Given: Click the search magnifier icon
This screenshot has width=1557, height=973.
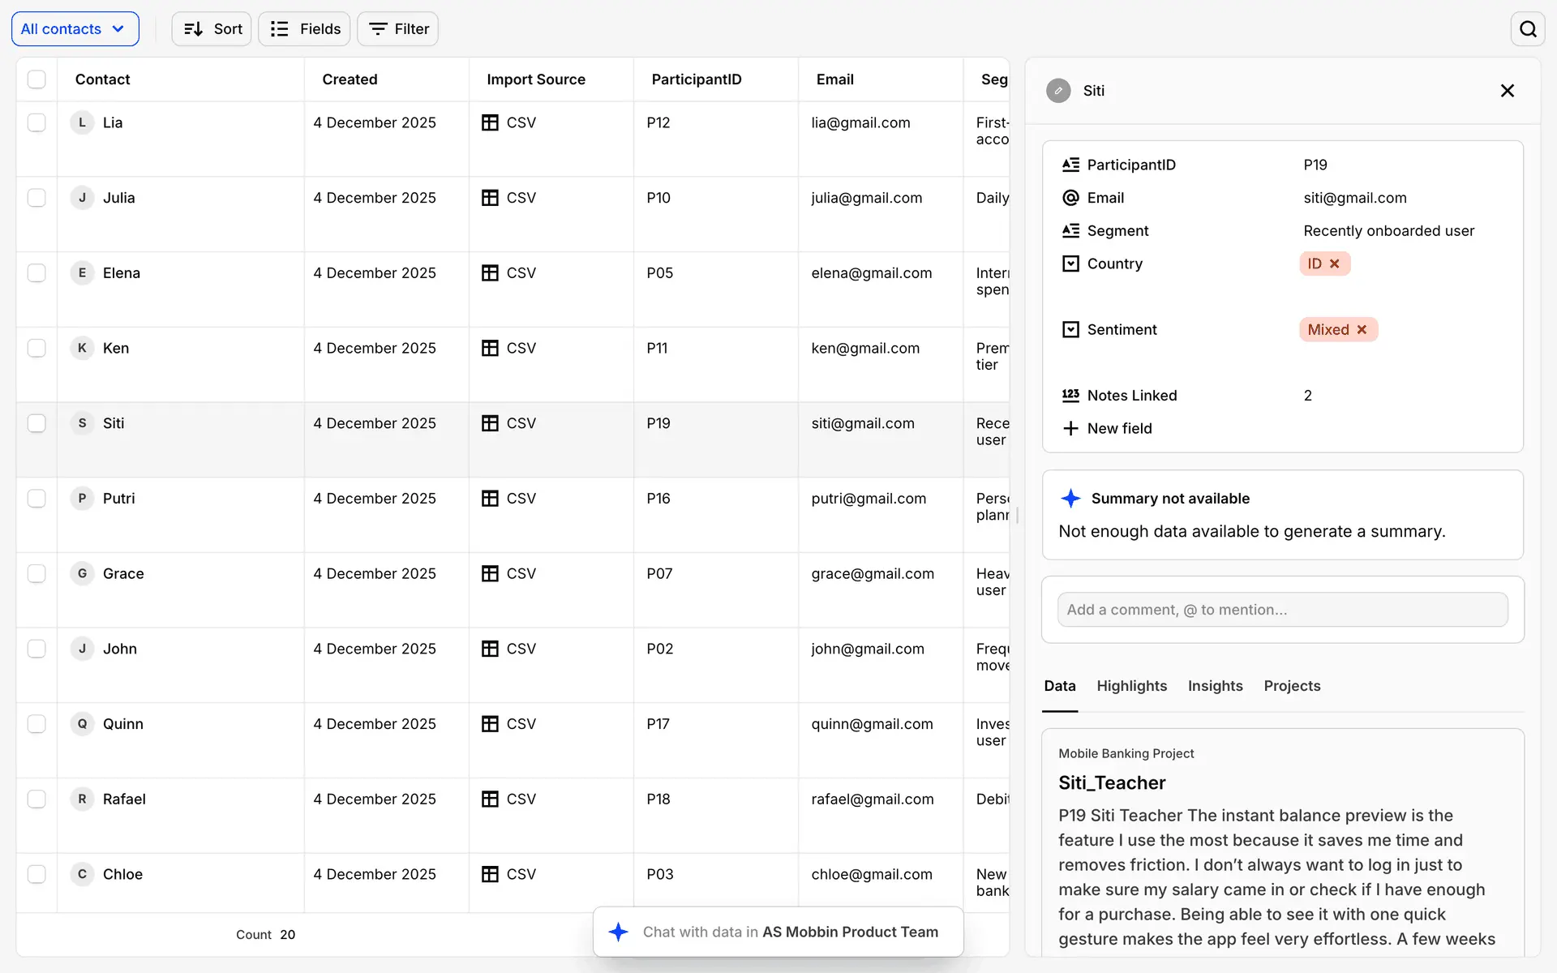Looking at the screenshot, I should coord(1528,29).
